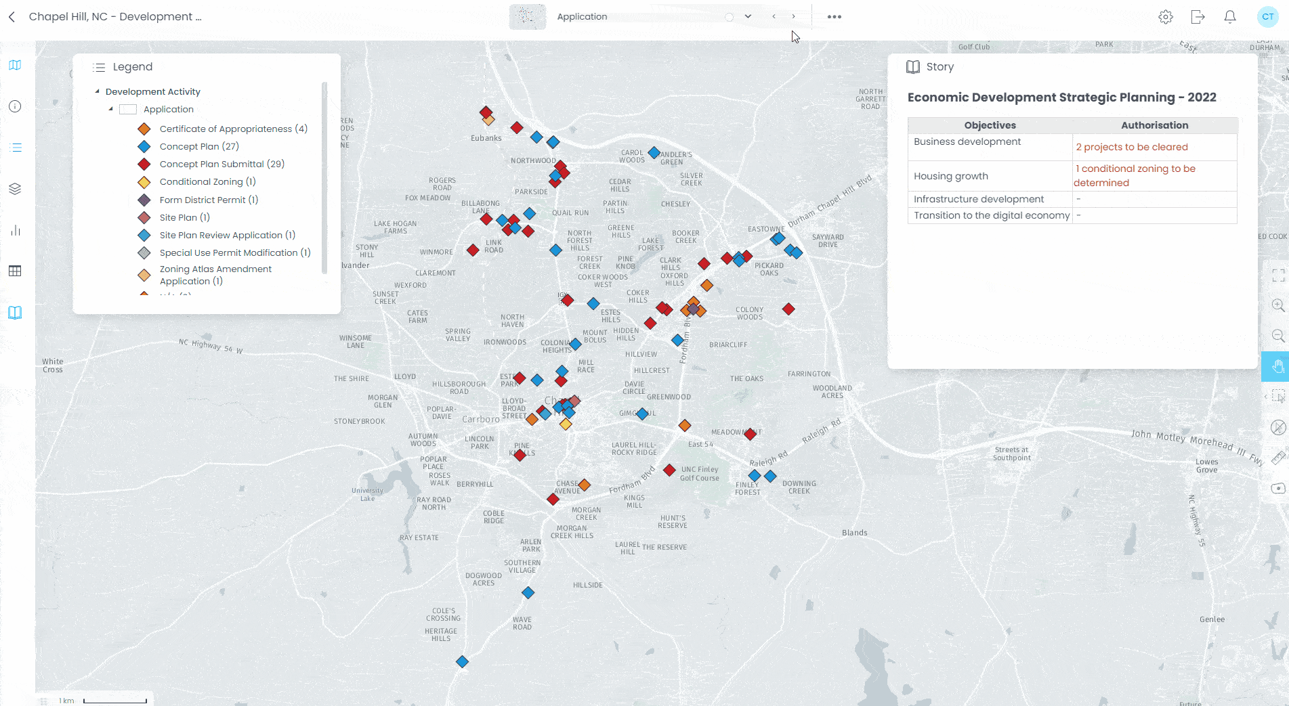Toggle the legend list icon in sidebar
Image resolution: width=1289 pixels, height=706 pixels.
pyautogui.click(x=15, y=148)
